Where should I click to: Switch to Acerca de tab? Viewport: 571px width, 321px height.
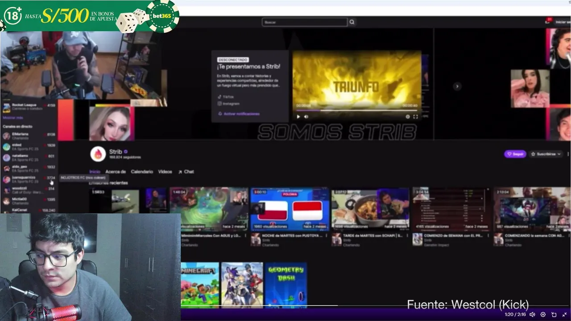click(116, 172)
